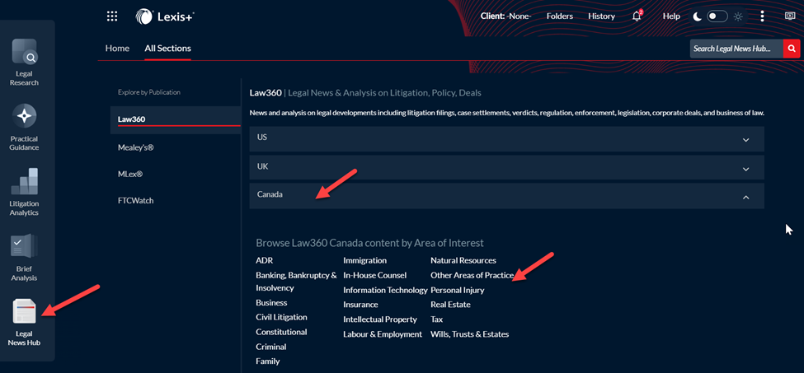The height and width of the screenshot is (373, 804).
Task: Toggle the dark/light theme switch
Action: point(717,16)
